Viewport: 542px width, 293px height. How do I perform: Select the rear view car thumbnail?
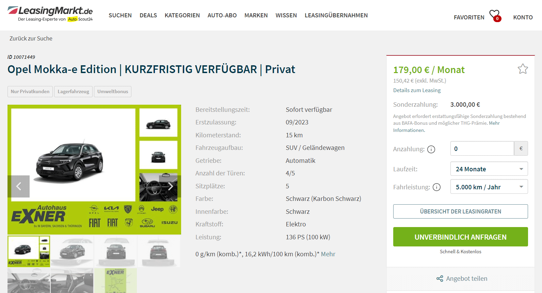coord(159,251)
